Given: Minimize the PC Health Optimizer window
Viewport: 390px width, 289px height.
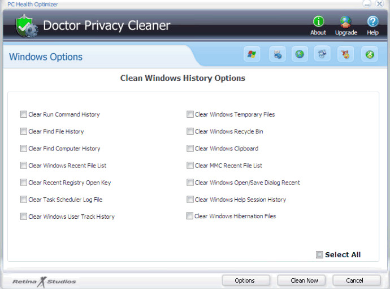Looking at the screenshot, I should 367,4.
